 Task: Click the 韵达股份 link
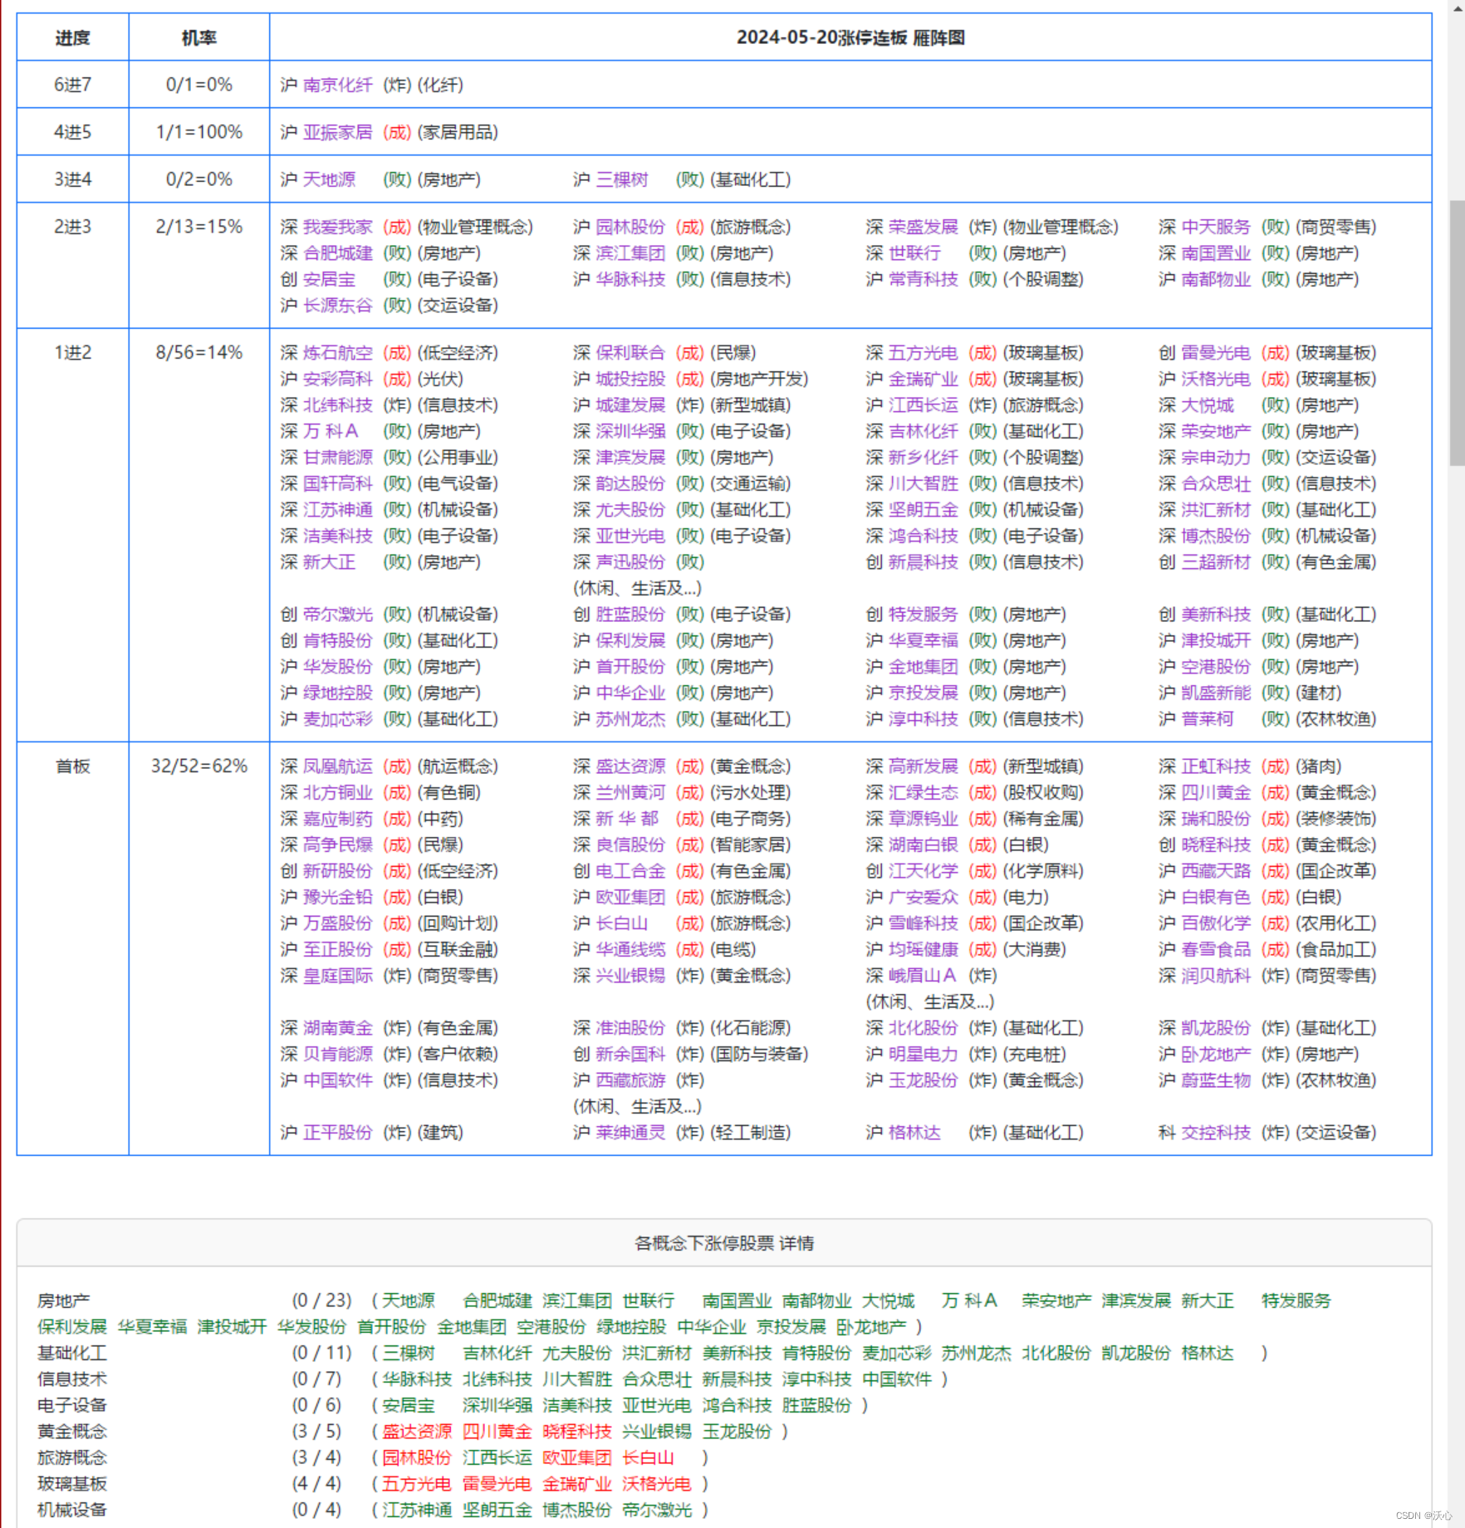[x=630, y=483]
